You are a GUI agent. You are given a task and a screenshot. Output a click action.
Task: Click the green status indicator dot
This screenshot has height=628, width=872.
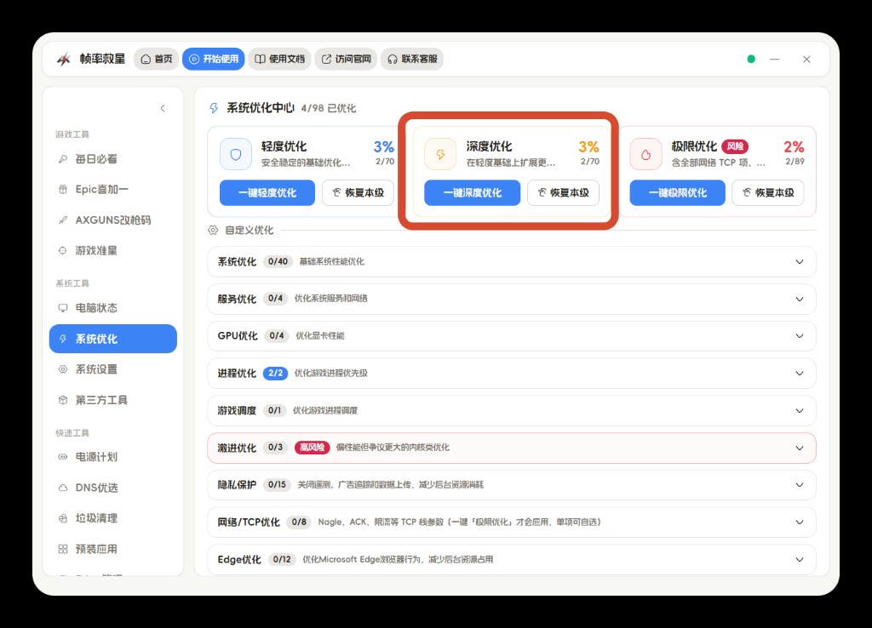click(751, 59)
